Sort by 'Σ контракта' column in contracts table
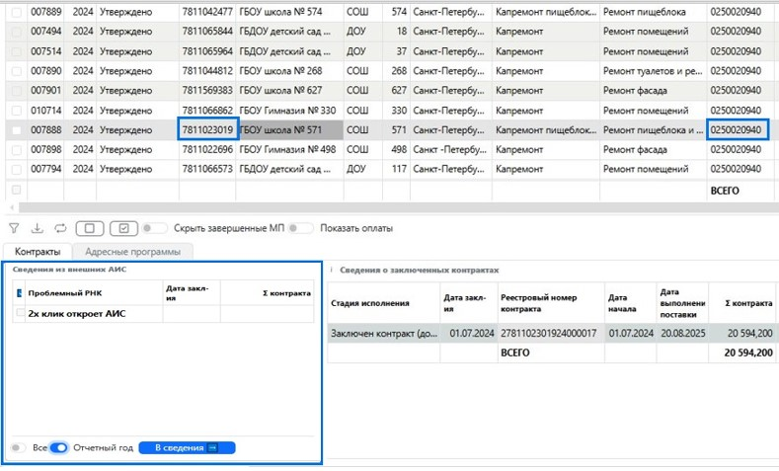Screen dimensions: 779x471 [x=747, y=303]
